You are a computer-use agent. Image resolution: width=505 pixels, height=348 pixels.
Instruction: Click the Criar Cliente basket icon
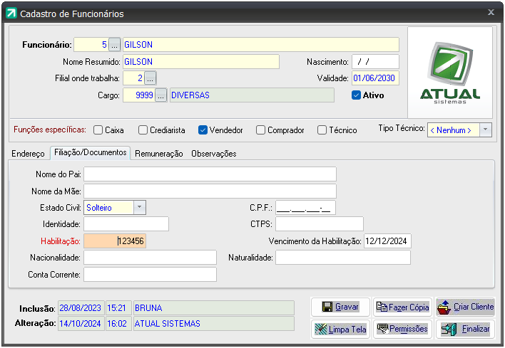point(444,307)
